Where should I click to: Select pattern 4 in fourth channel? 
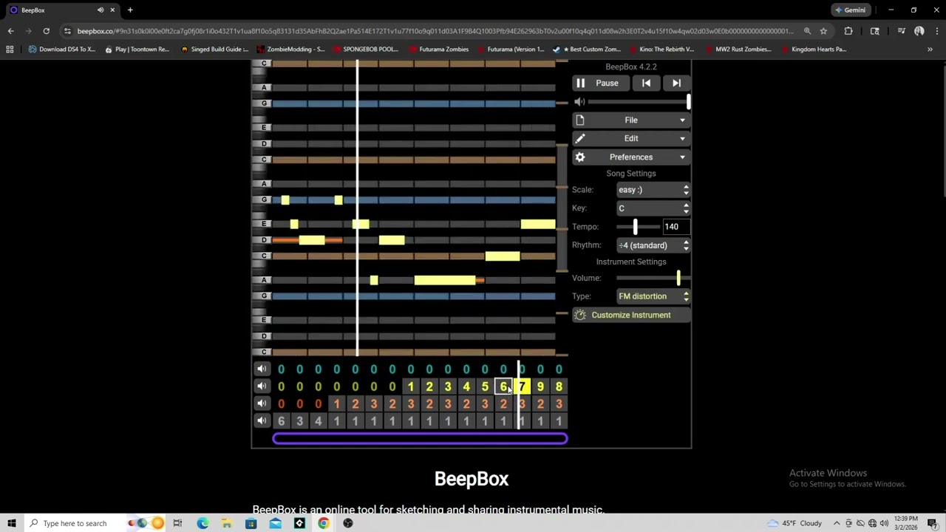coord(318,421)
